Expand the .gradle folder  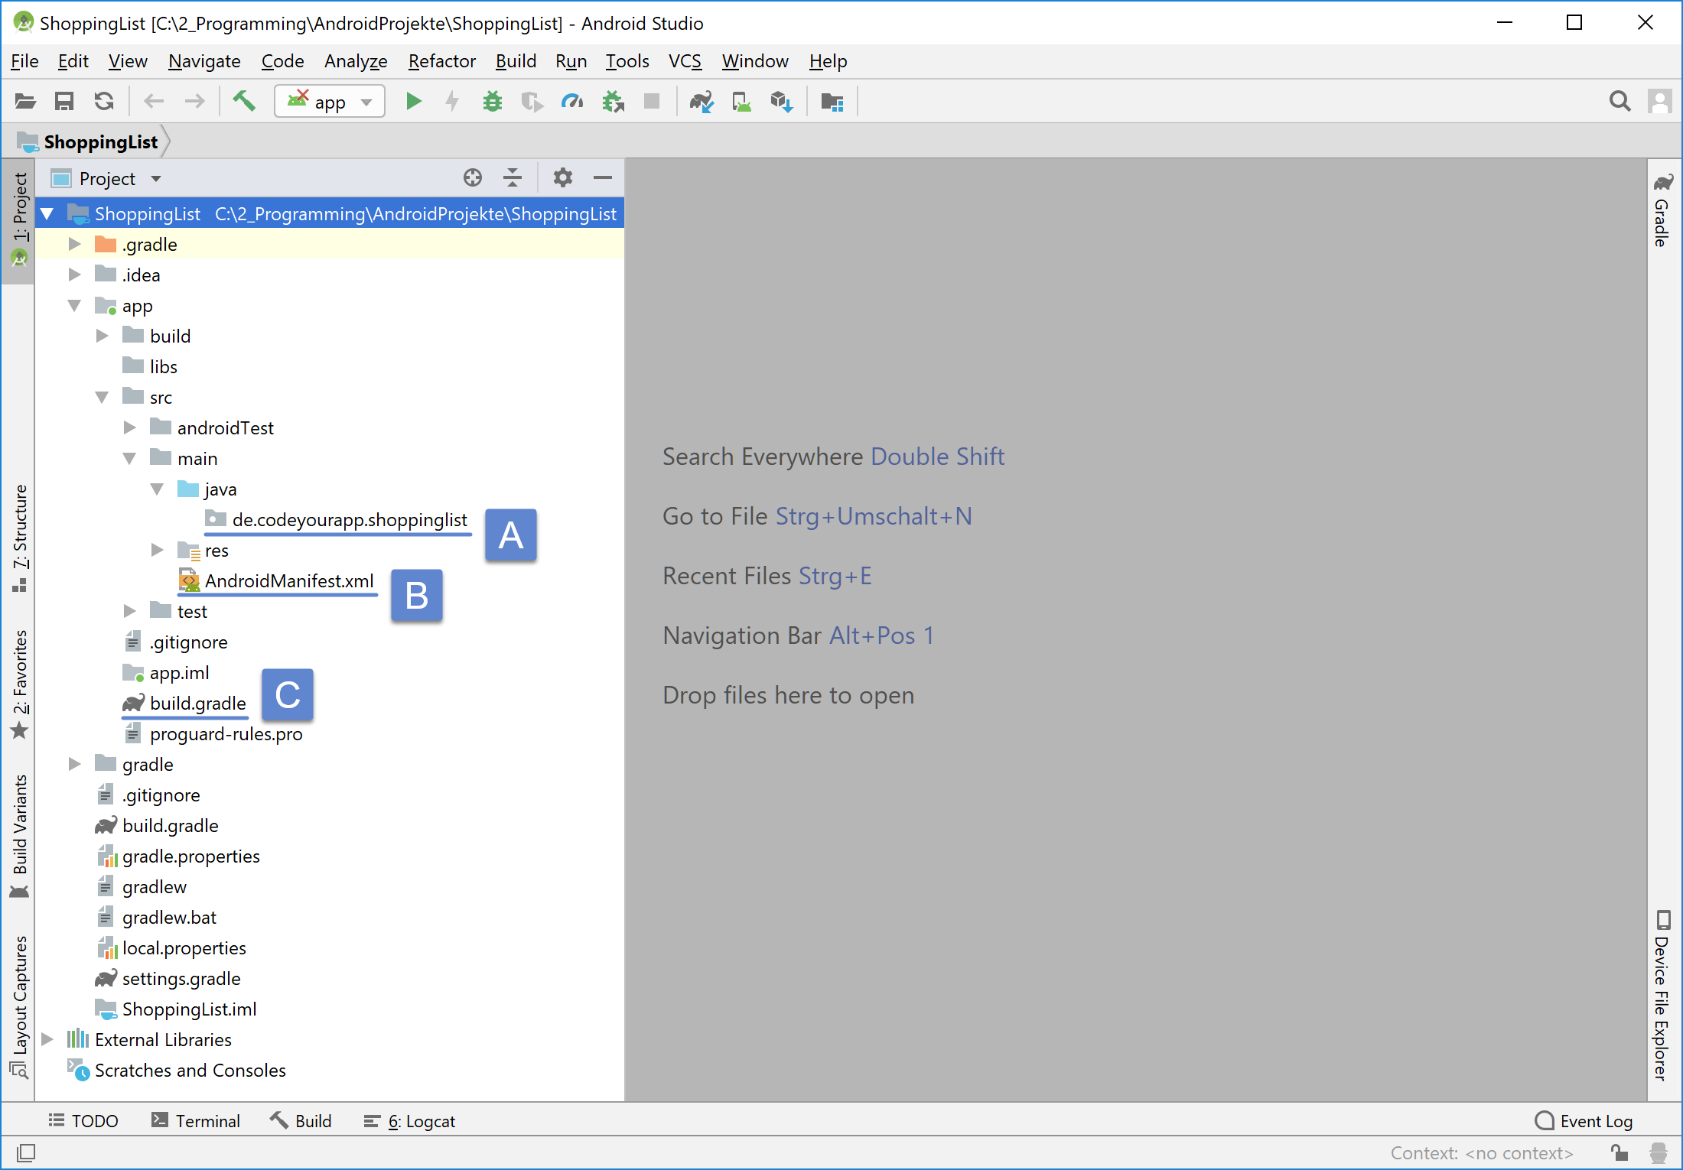[74, 244]
